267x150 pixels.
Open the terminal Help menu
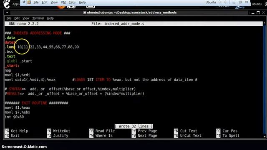coord(50,18)
